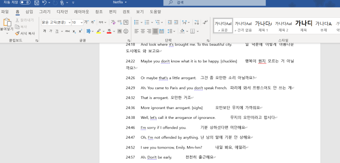Open the Undo history dropdown arrow
The height and width of the screenshot is (163, 340).
tap(49, 3)
